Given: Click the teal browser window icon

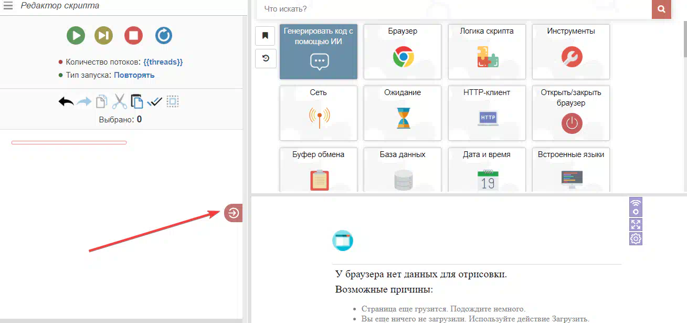Looking at the screenshot, I should pyautogui.click(x=343, y=241).
